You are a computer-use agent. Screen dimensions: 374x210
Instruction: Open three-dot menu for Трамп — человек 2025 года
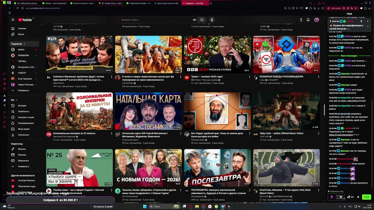249,77
